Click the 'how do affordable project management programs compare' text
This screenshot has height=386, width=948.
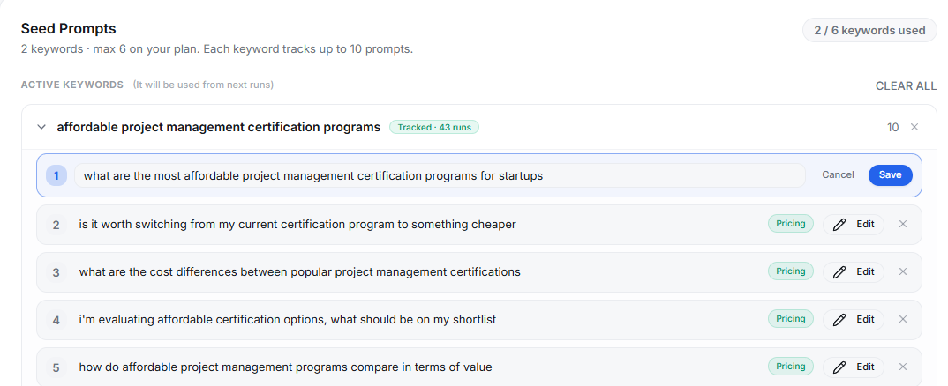click(285, 367)
